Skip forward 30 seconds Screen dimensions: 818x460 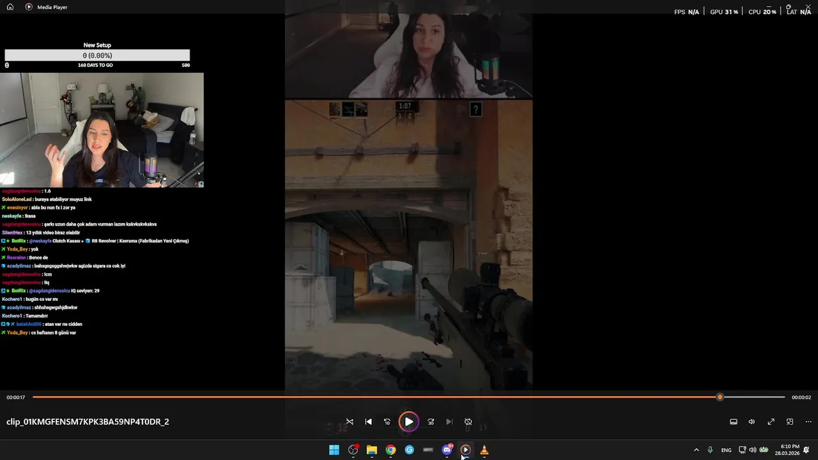click(x=431, y=422)
